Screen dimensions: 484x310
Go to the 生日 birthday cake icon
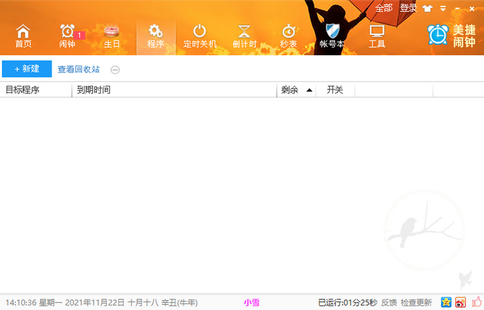point(112,36)
